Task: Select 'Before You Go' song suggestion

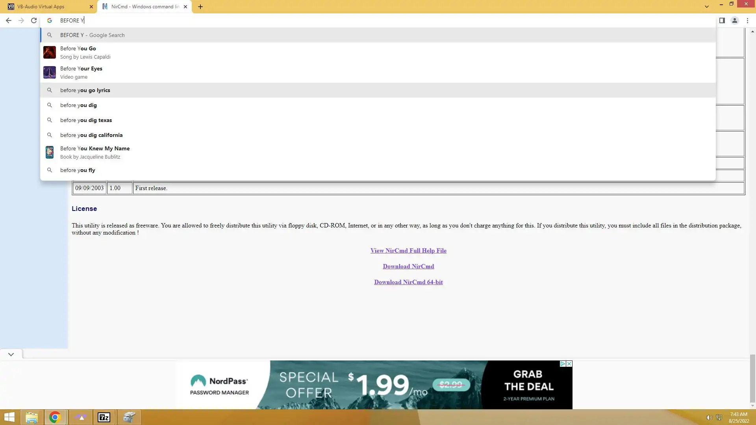Action: [78, 52]
